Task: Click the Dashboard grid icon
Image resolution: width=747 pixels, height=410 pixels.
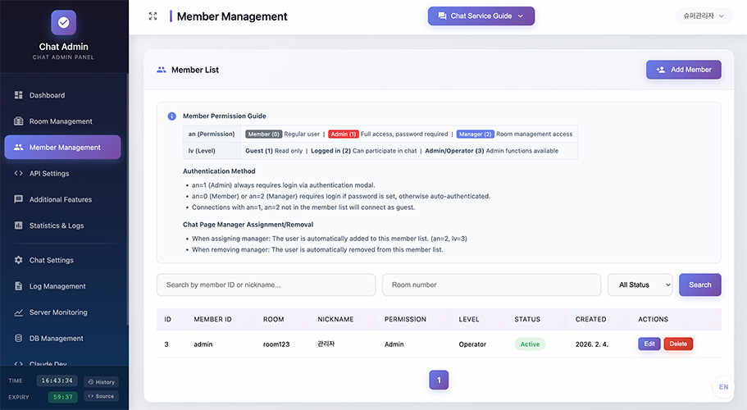Action: click(19, 95)
